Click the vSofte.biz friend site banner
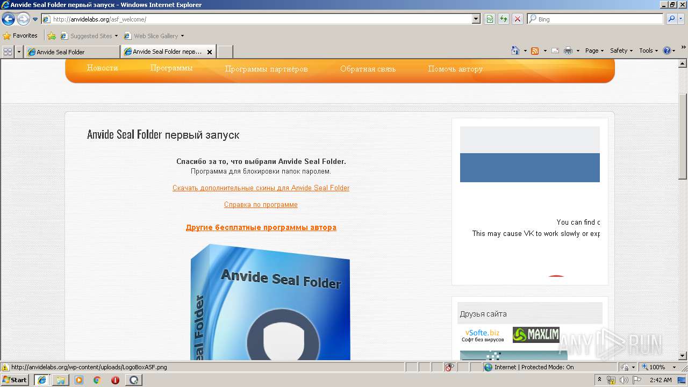 point(483,335)
